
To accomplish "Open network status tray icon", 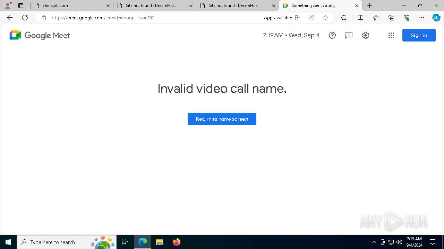I will click(391, 242).
